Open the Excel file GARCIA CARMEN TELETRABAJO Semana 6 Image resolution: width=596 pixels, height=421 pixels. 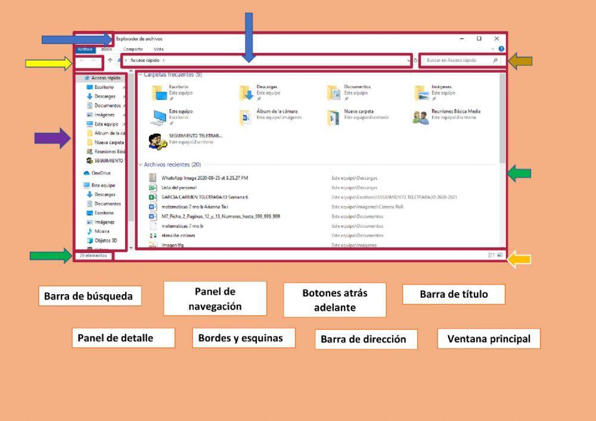203,196
